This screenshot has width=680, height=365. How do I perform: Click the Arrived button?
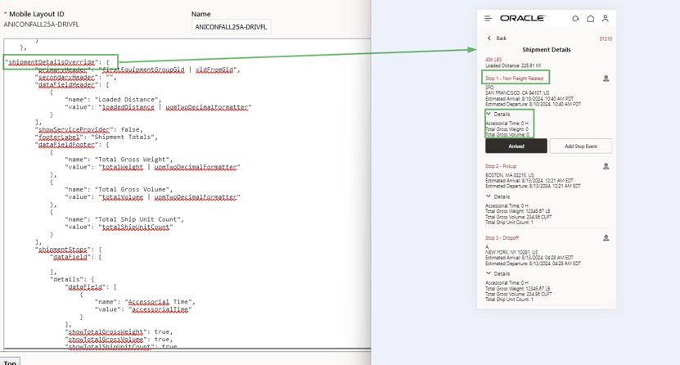click(x=516, y=146)
